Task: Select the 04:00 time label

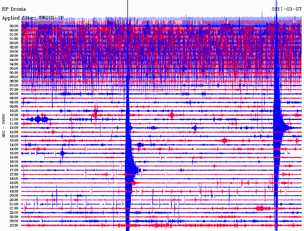Action: 14,60
